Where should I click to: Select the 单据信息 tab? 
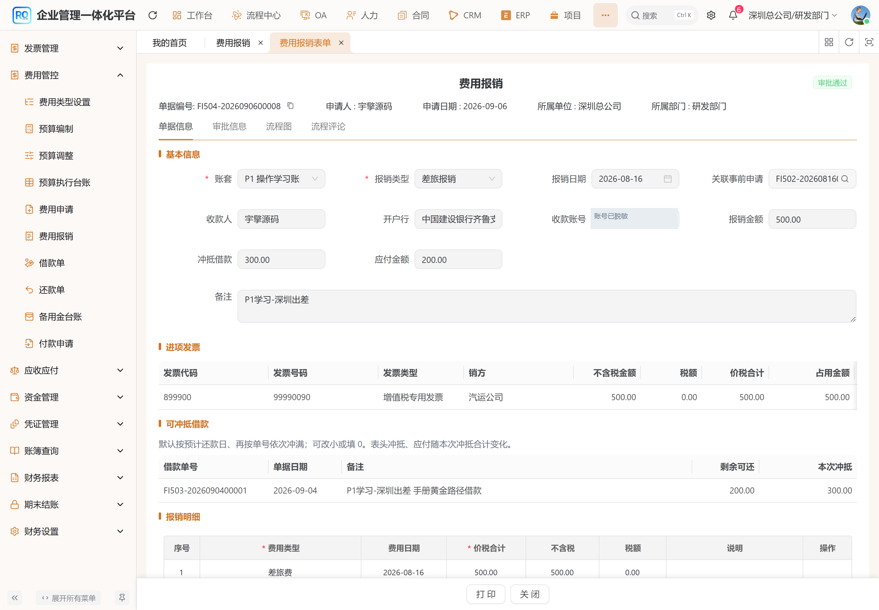click(x=175, y=127)
